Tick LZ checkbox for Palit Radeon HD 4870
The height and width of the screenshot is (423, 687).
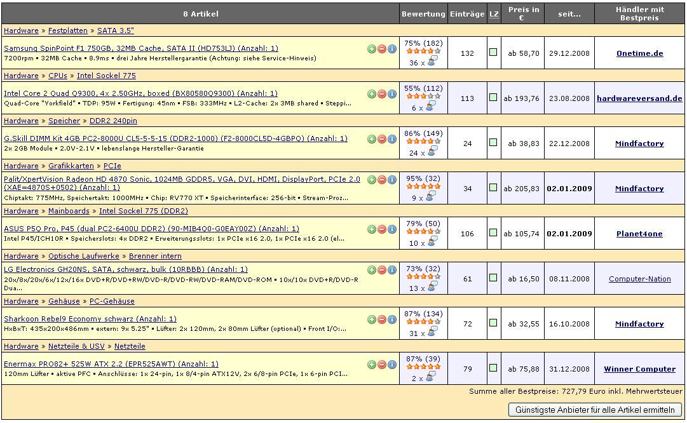(x=493, y=187)
